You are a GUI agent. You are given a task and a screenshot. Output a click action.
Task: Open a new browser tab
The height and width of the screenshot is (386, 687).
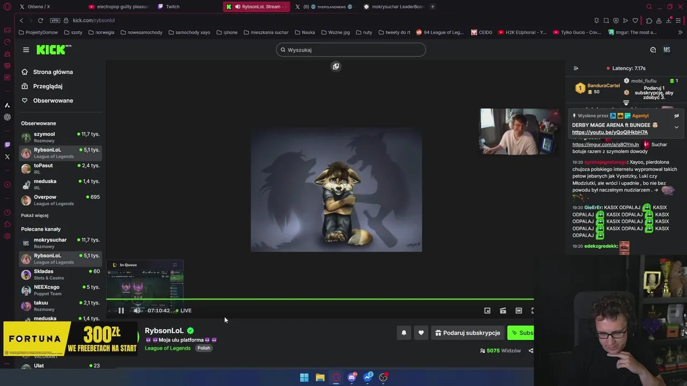tap(433, 6)
